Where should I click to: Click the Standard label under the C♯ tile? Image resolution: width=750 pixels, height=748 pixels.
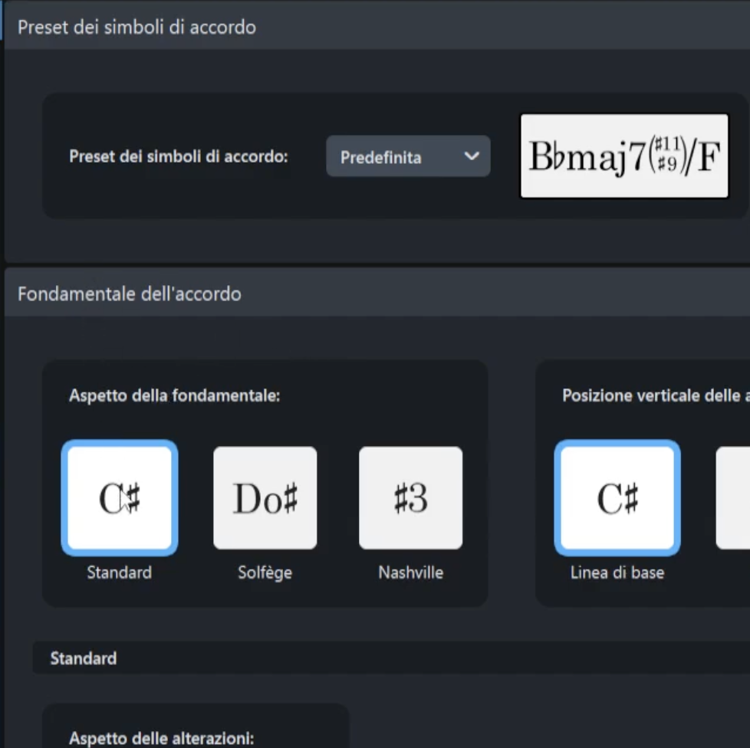(x=120, y=572)
